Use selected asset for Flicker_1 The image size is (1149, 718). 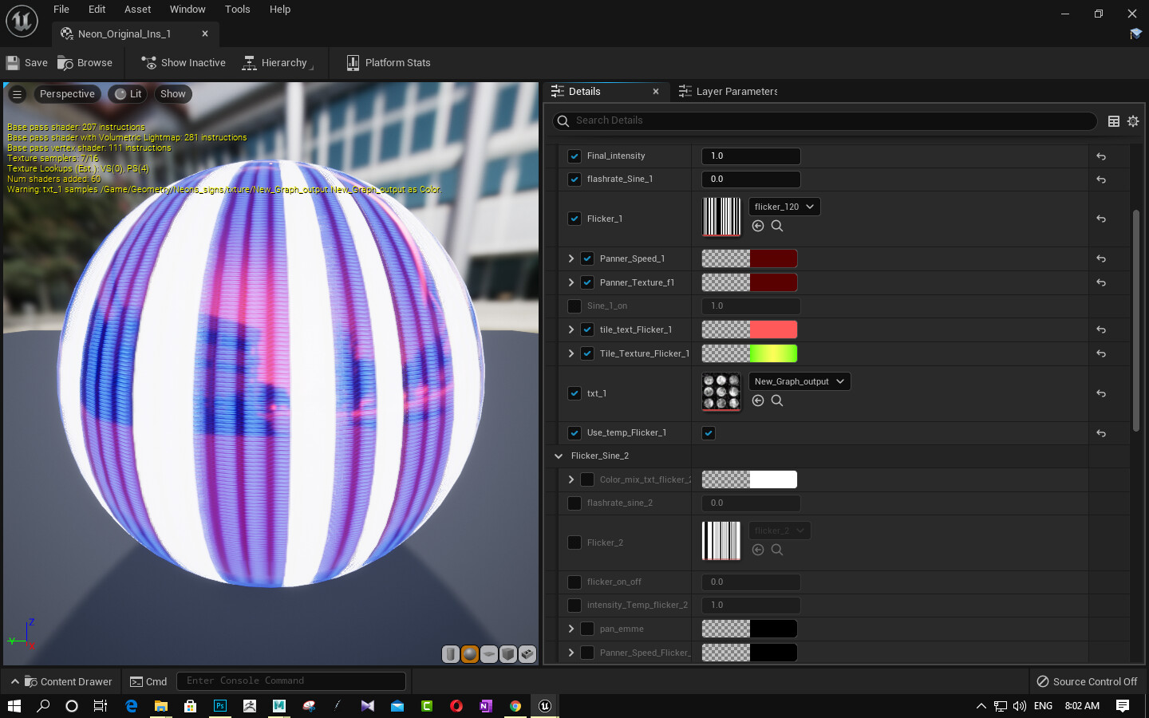coord(758,226)
